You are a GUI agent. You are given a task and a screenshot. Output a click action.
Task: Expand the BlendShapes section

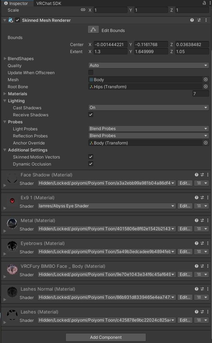click(5, 58)
